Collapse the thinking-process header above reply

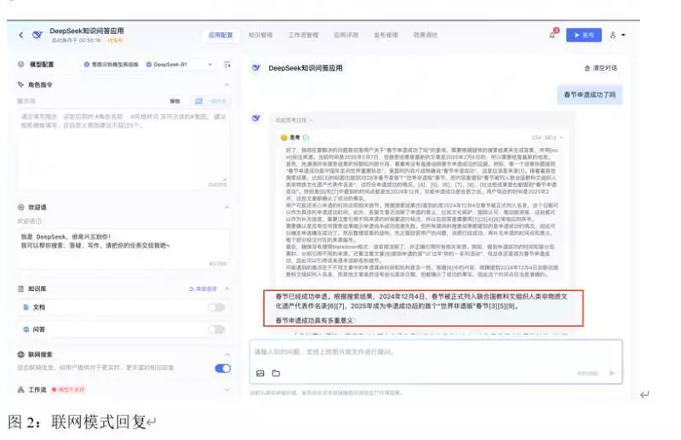(x=294, y=120)
